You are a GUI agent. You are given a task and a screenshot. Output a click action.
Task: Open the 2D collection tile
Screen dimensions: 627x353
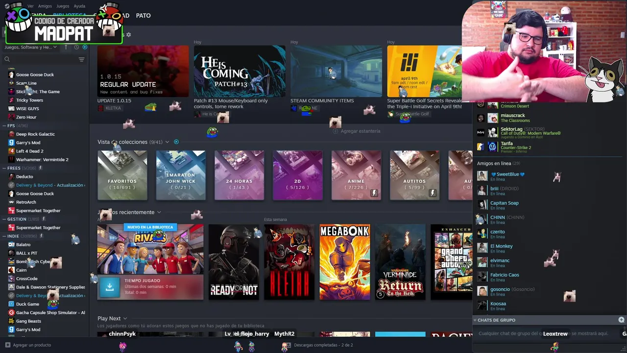coord(298,176)
